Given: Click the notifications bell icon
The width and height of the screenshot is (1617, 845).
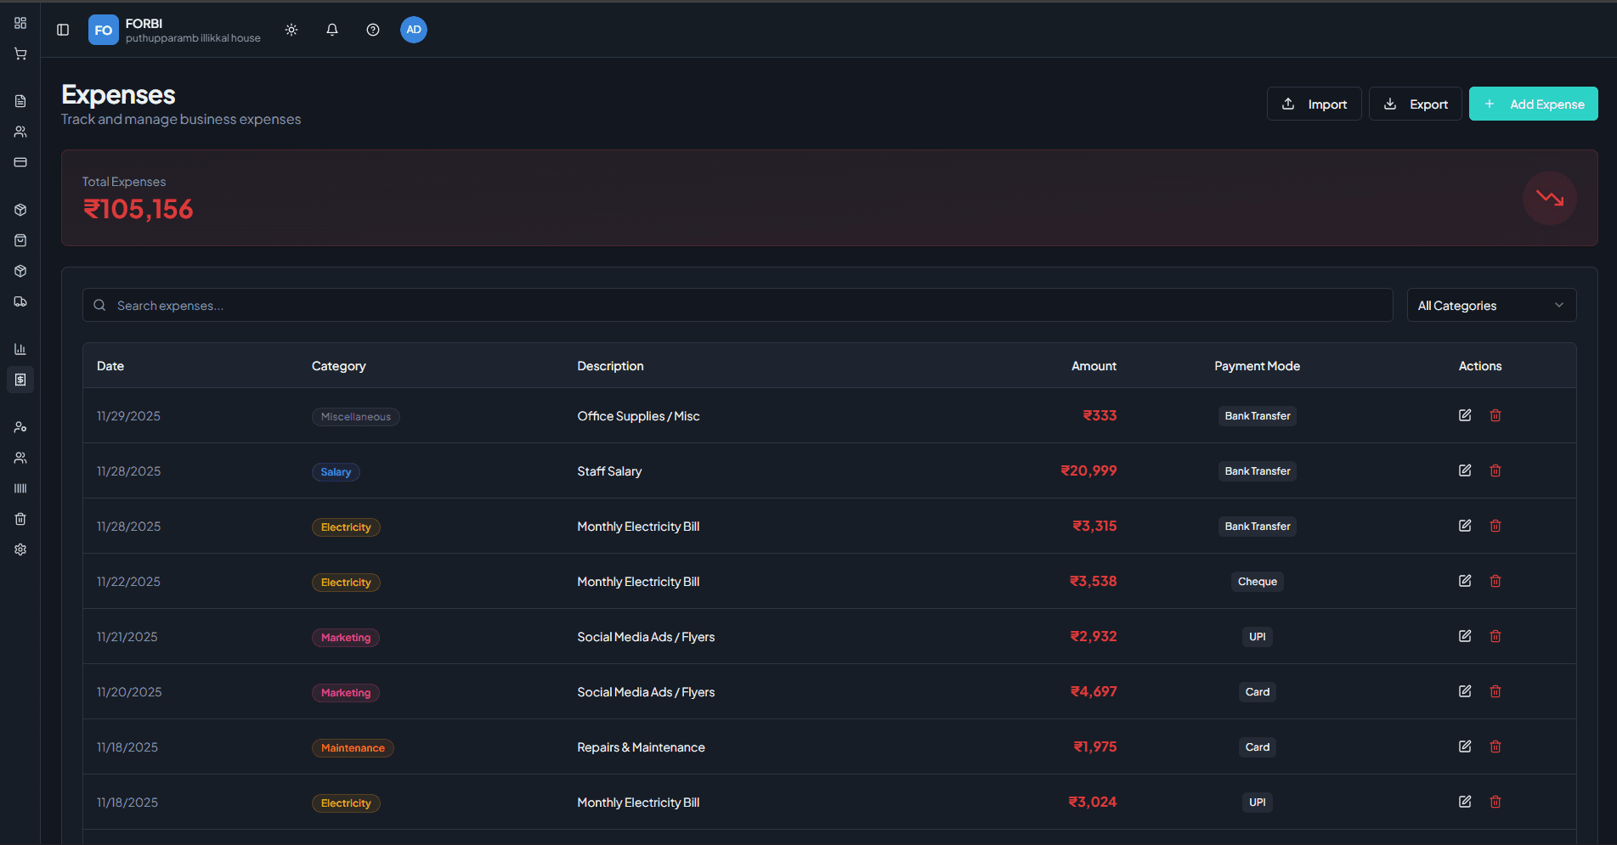Looking at the screenshot, I should pyautogui.click(x=332, y=30).
